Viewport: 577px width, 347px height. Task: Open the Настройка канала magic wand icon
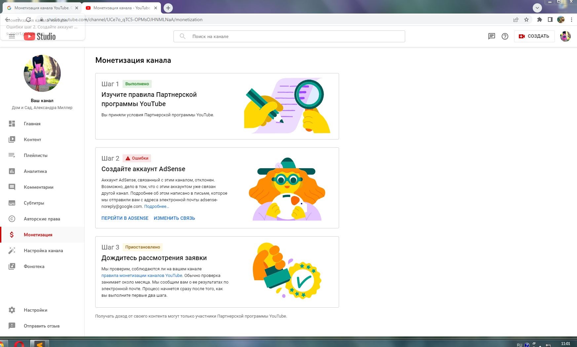[x=12, y=251]
